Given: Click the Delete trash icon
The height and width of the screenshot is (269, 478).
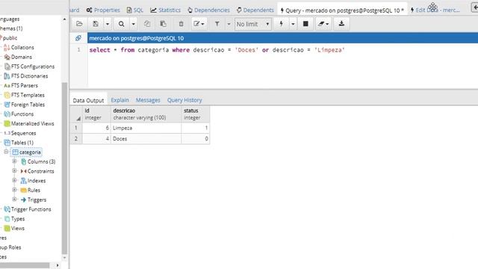Looking at the screenshot, I should point(181,24).
